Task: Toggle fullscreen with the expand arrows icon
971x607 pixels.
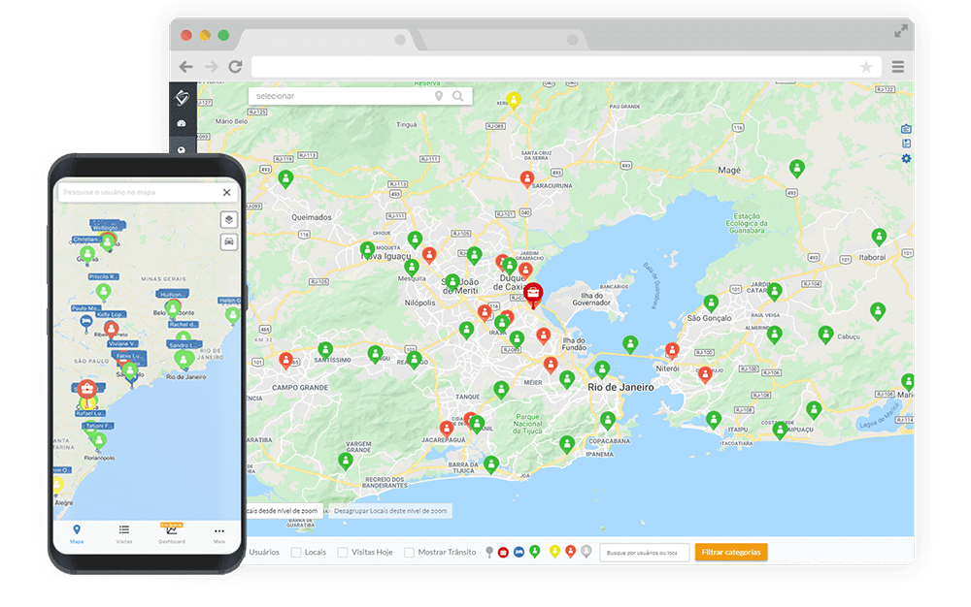Action: pyautogui.click(x=901, y=31)
